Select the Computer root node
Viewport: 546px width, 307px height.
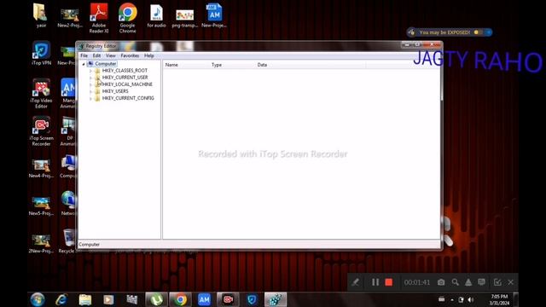click(x=106, y=64)
